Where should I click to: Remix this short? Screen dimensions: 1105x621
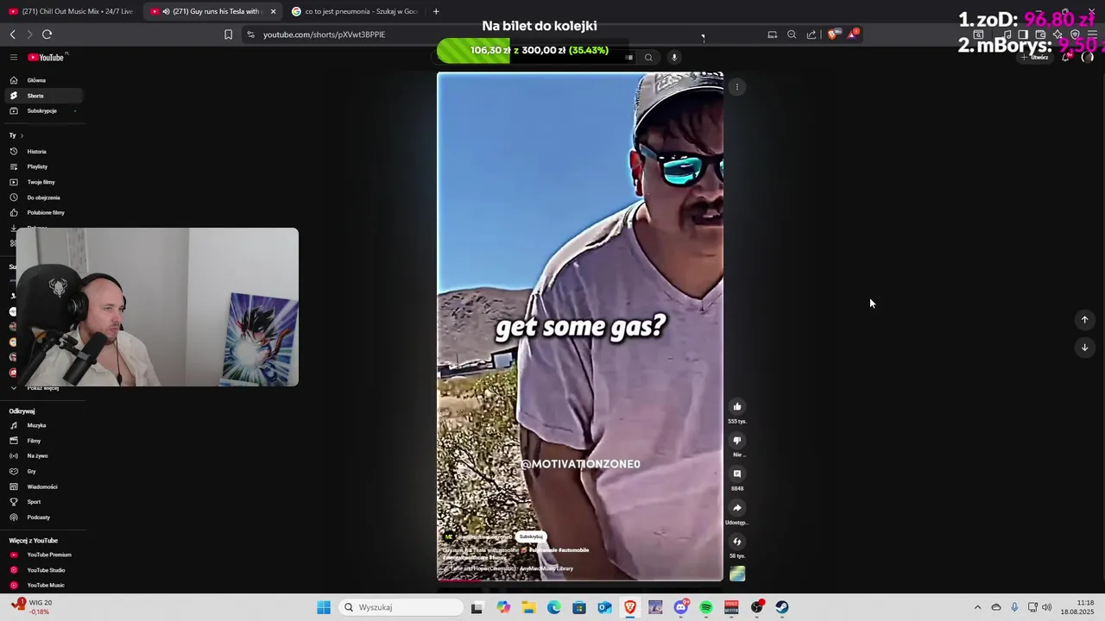(737, 542)
